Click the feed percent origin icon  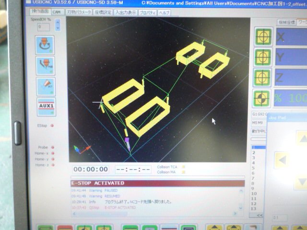(x=262, y=99)
